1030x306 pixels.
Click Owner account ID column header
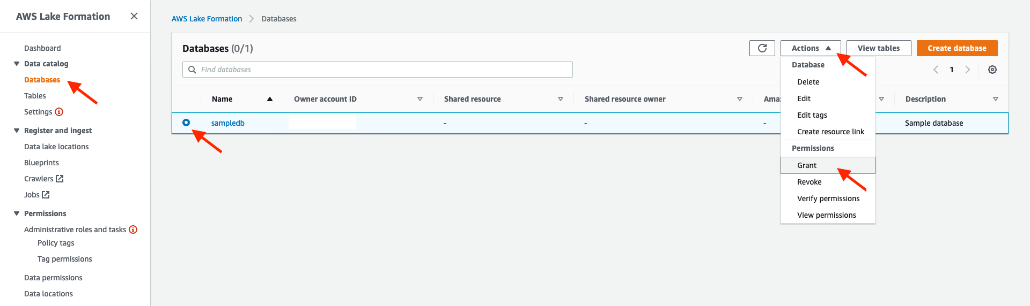point(325,99)
